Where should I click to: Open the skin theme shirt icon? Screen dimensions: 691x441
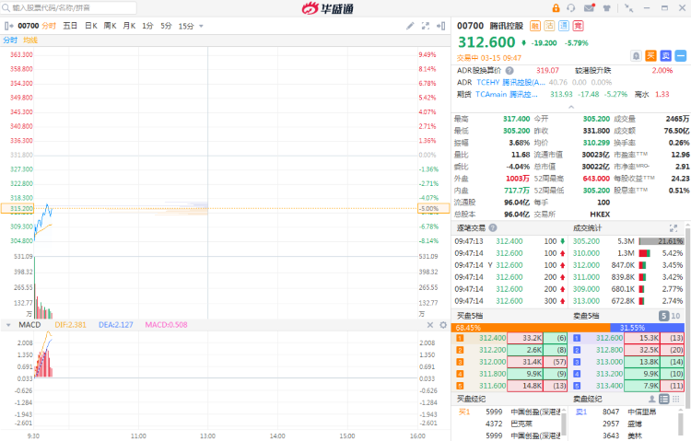(606, 7)
